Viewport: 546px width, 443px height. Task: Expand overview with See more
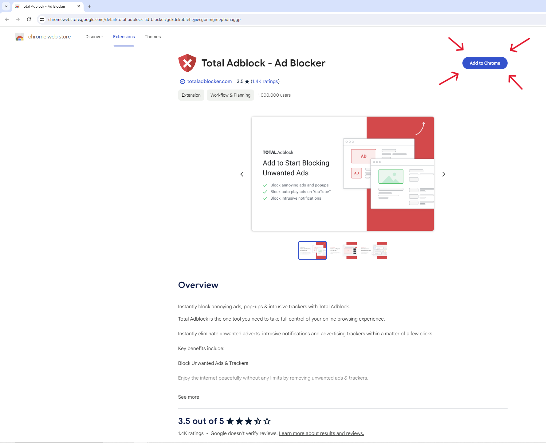coord(189,397)
